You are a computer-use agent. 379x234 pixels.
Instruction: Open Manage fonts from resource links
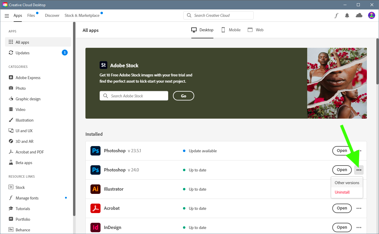27,198
